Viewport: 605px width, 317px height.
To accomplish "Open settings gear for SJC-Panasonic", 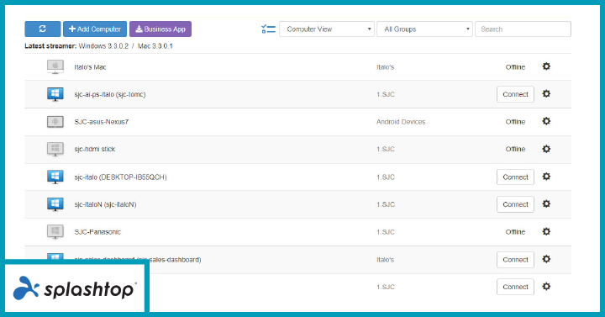I will point(546,232).
